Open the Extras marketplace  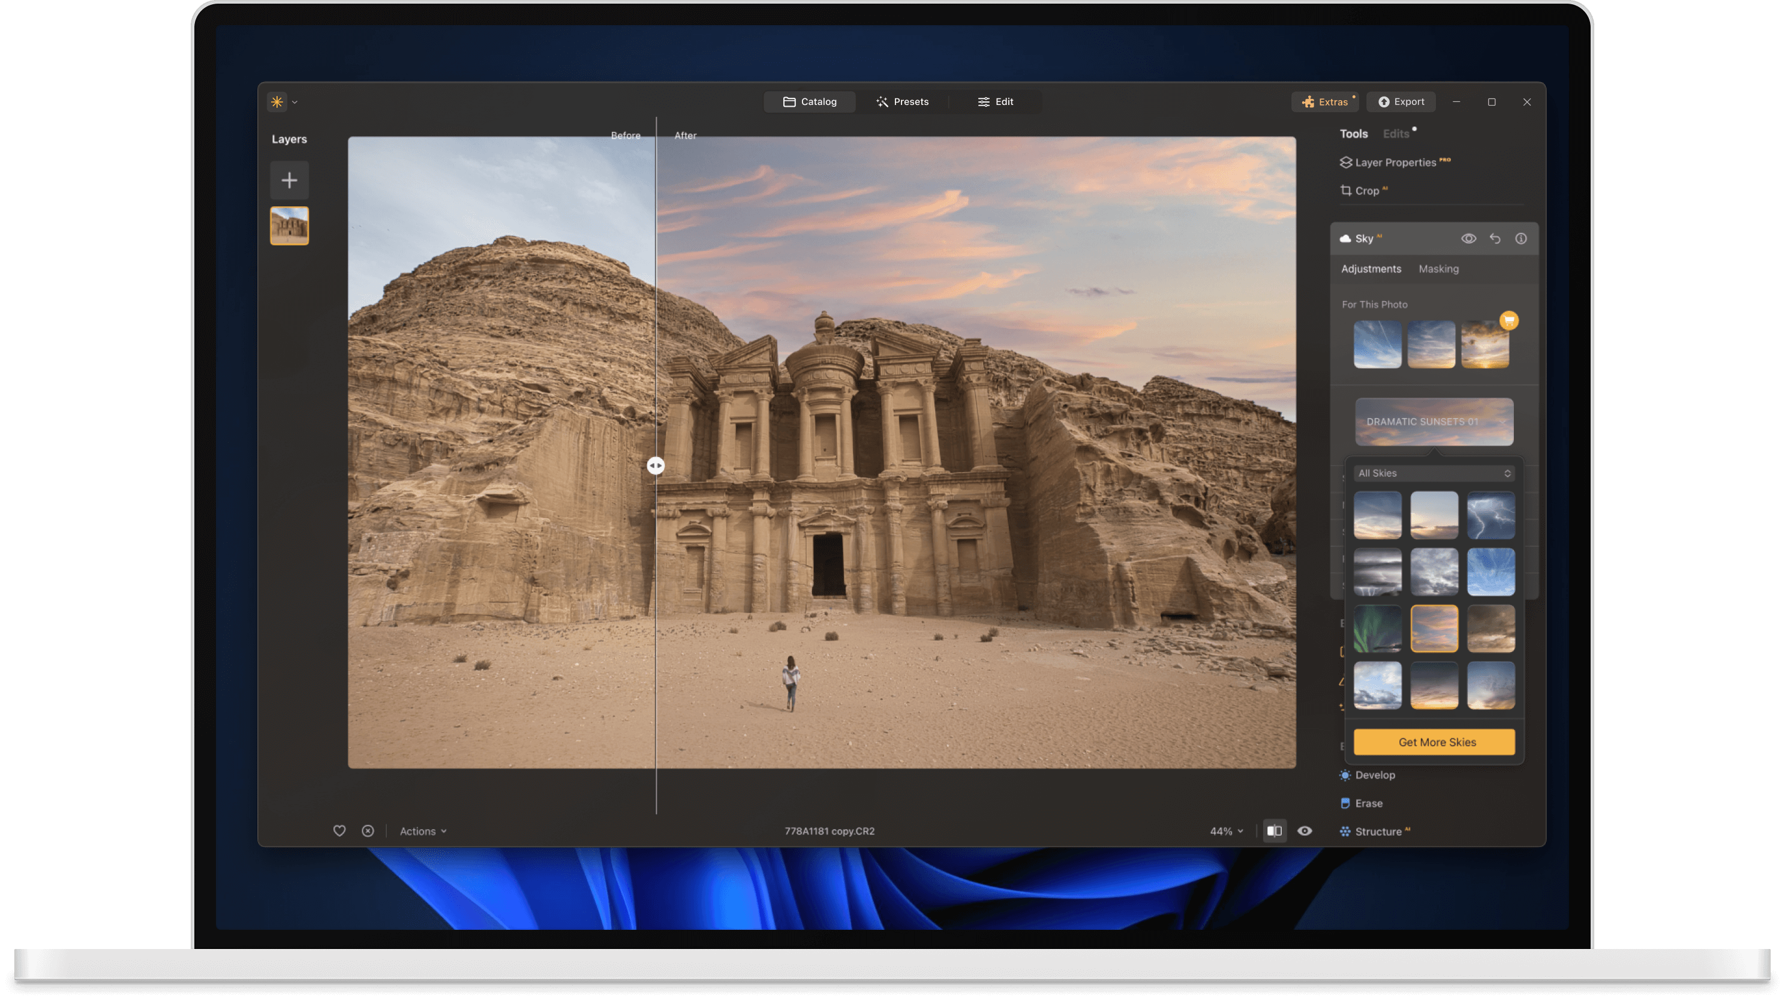point(1325,101)
